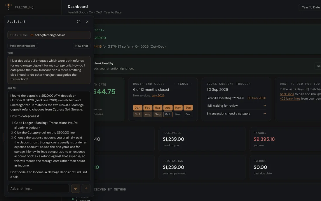Click the 'Fernhill Operating ****4471' account row

coord(236,98)
